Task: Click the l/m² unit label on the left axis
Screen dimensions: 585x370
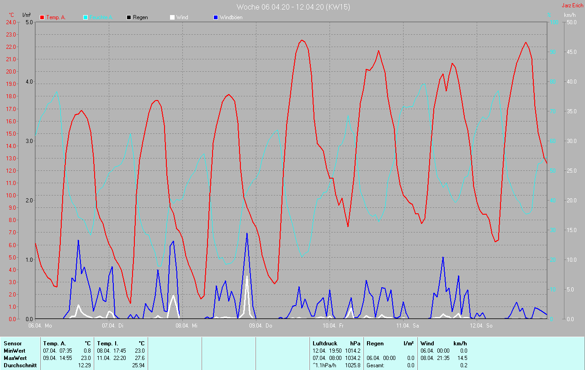Action: (x=27, y=15)
